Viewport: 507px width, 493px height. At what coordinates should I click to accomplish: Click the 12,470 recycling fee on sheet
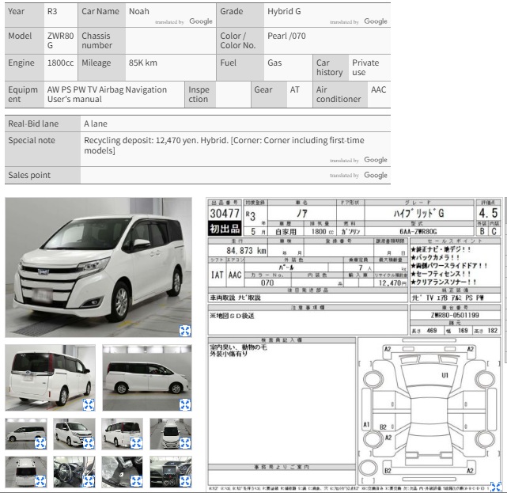point(392,283)
